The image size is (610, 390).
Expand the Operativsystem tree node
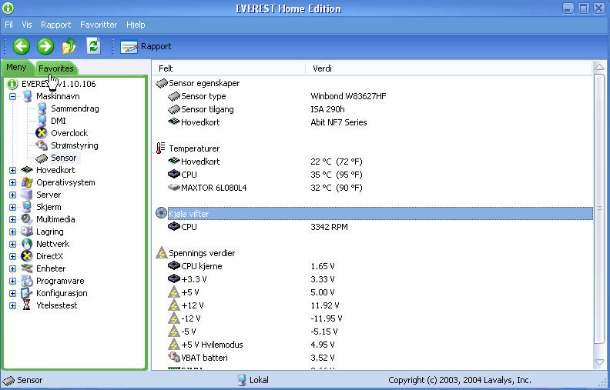pos(13,182)
